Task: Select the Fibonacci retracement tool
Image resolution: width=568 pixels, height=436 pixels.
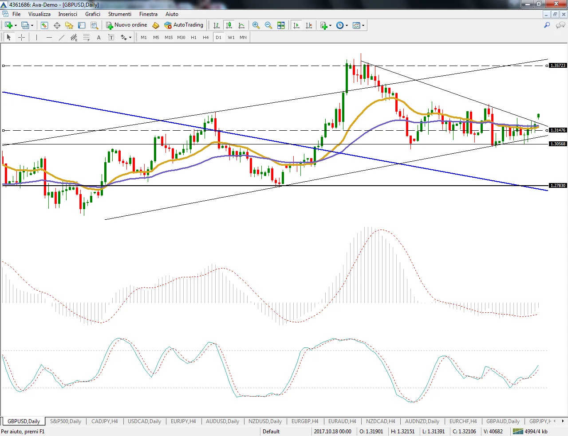Action: click(x=86, y=38)
